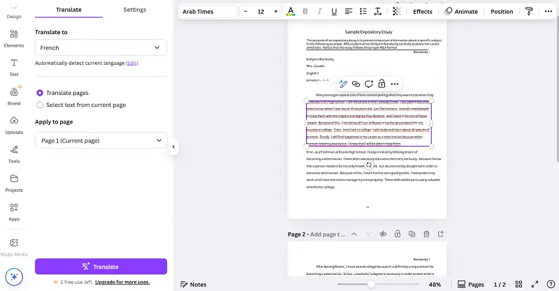Screen dimensions: 559x291
Task: Open Page 1 (Current page) dropdown
Action: pyautogui.click(x=101, y=140)
